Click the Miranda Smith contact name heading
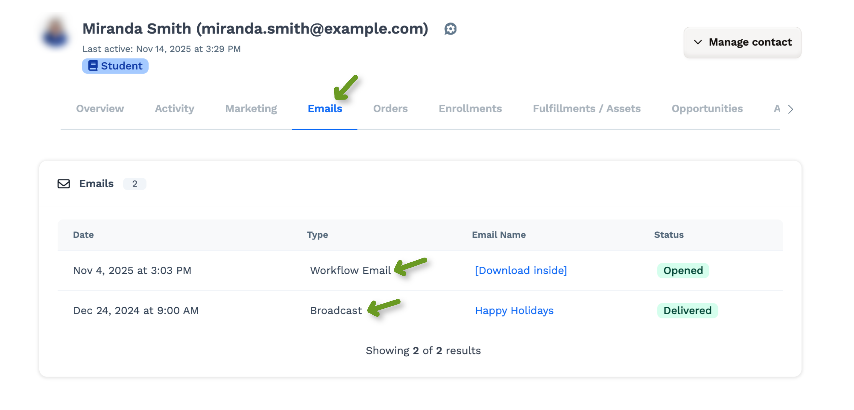Viewport: 854px width, 410px height. coord(255,29)
